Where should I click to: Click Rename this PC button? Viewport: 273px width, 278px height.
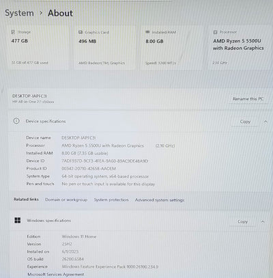248,99
